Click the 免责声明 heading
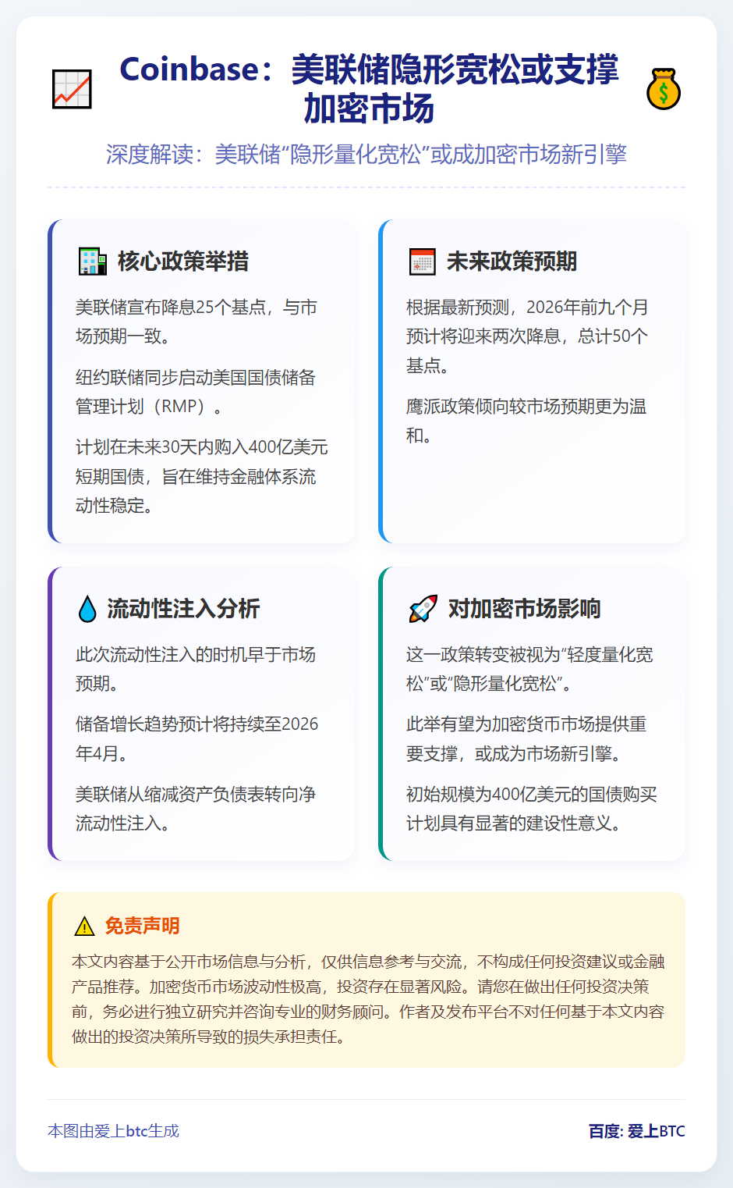 [143, 927]
